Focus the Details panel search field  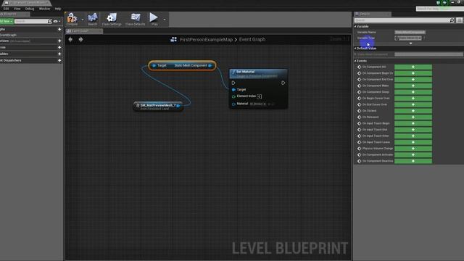tap(402, 20)
